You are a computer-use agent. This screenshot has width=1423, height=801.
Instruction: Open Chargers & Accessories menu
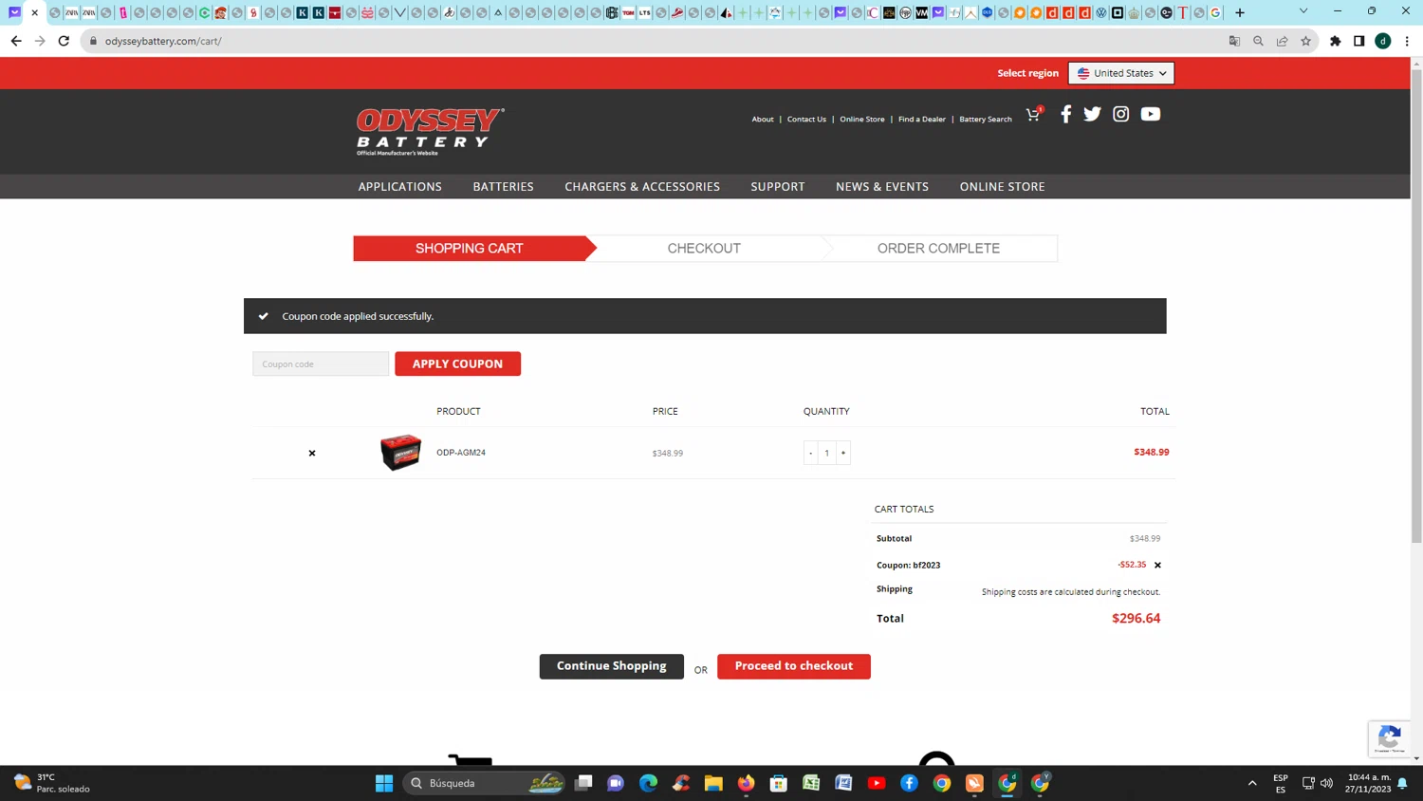(x=642, y=186)
